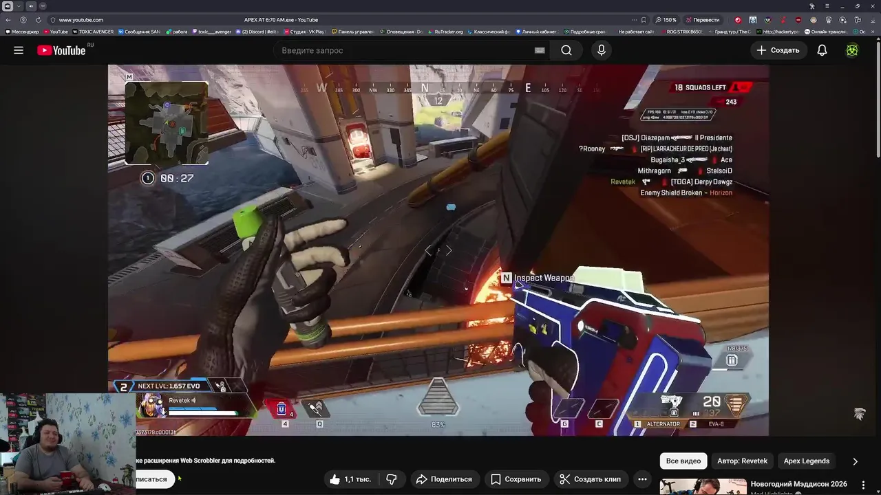Open browser downloads icon

coord(874,20)
